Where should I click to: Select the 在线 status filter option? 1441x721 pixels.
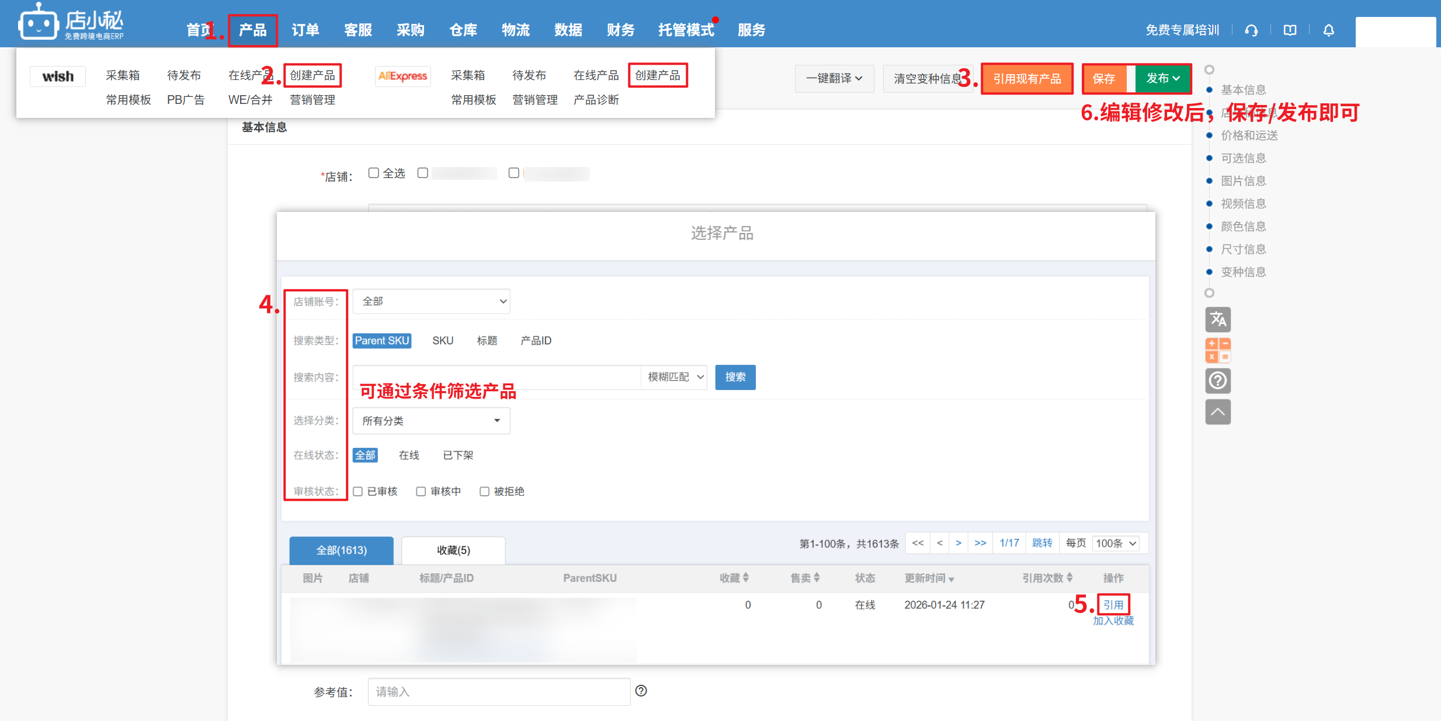click(409, 455)
